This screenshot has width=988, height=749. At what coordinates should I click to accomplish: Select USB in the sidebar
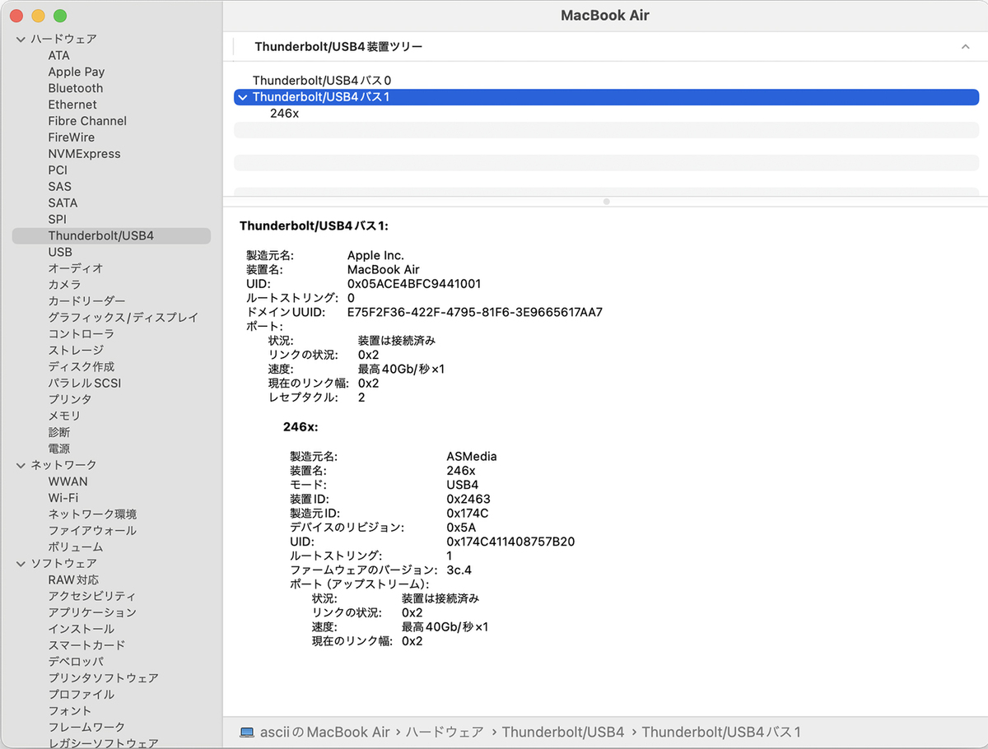[x=60, y=252]
